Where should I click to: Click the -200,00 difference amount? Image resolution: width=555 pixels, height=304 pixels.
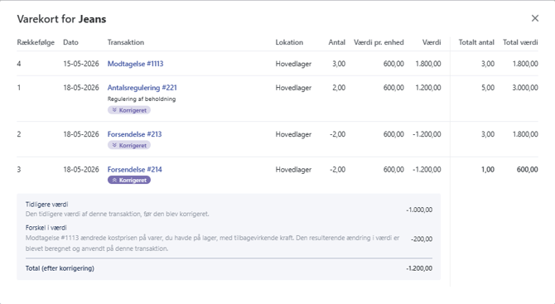click(x=422, y=239)
